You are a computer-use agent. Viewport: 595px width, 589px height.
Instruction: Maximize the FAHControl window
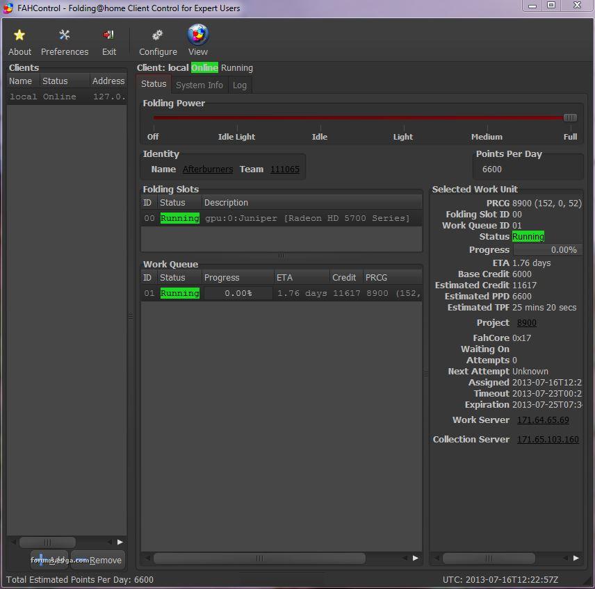tap(551, 6)
